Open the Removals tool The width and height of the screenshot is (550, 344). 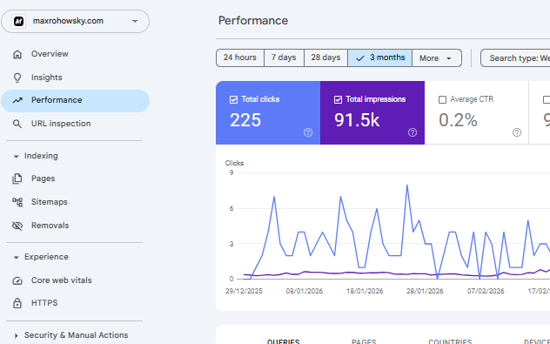coord(75,226)
